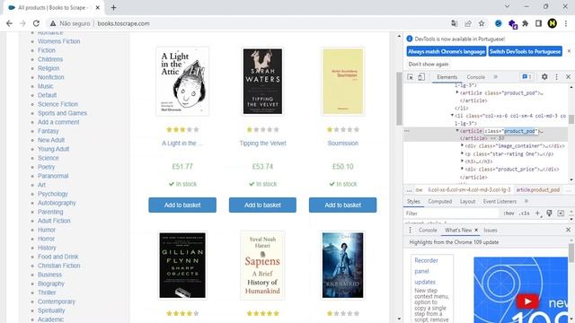575x323 pixels.
Task: Close the What's New drawer tab
Action: pyautogui.click(x=476, y=230)
